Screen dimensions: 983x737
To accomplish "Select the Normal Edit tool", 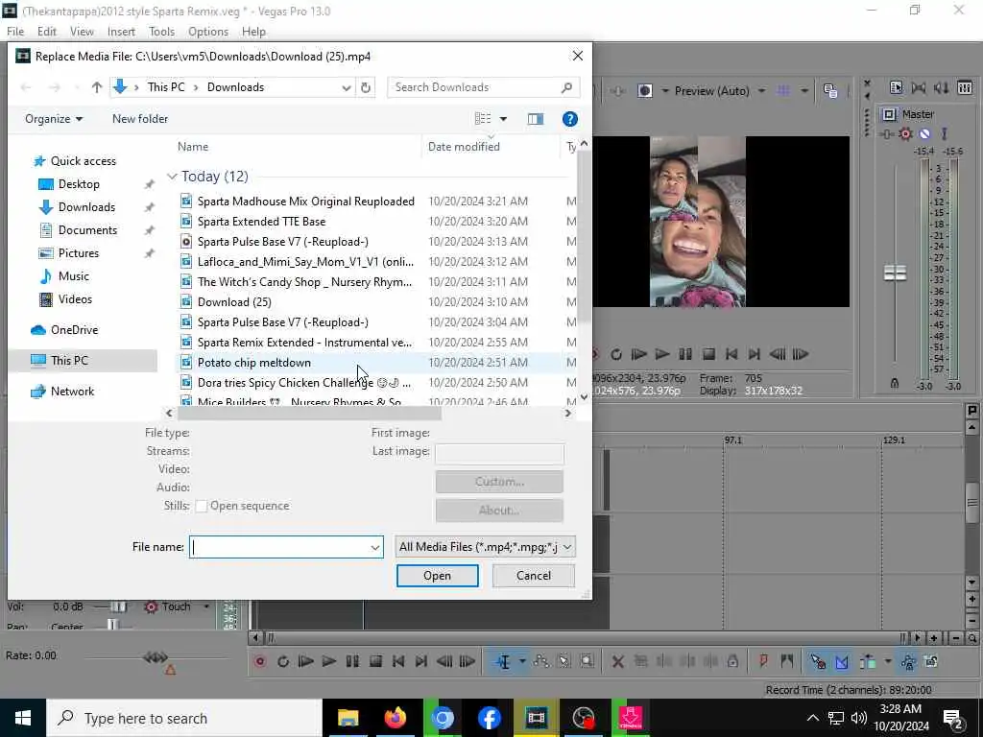I will click(503, 661).
